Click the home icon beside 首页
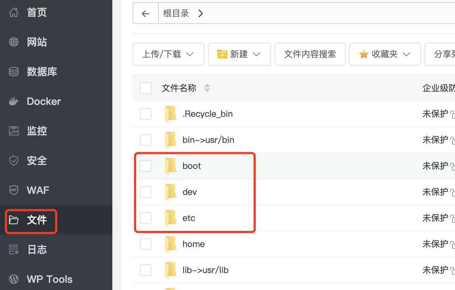This screenshot has height=290, width=455. 14,13
